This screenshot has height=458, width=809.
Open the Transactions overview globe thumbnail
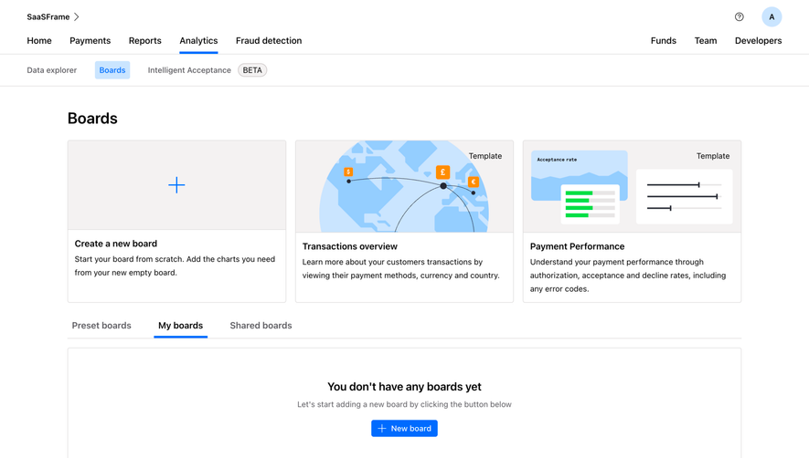click(x=404, y=186)
